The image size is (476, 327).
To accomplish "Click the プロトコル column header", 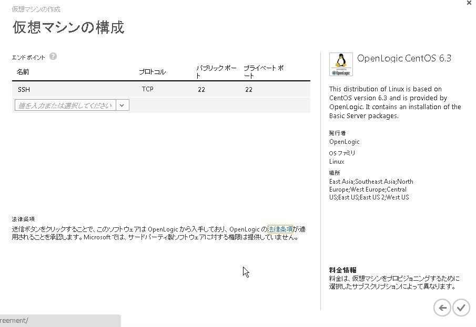I will coord(153,72).
